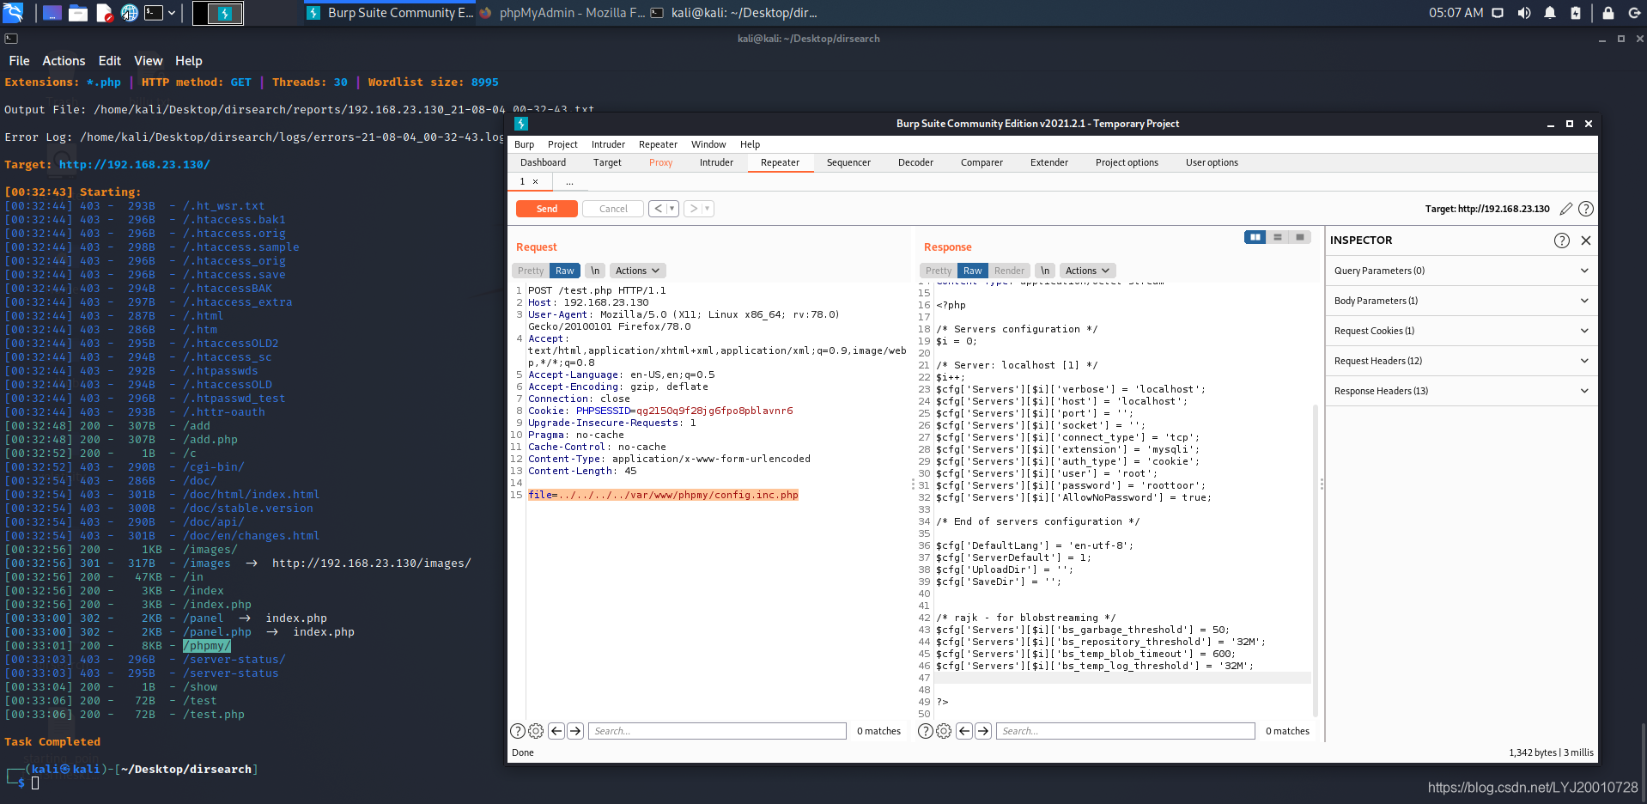Choose side-by-side request/response layout

click(1255, 237)
